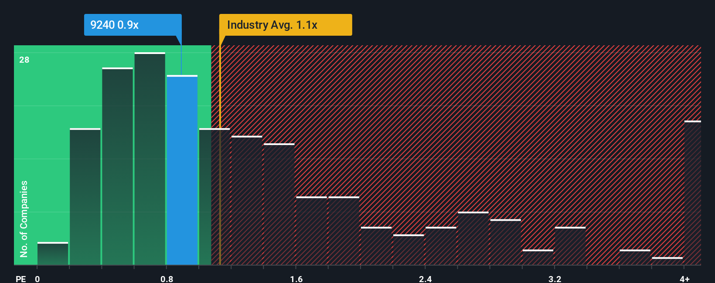Click the blue 9240 0.9x label
The height and width of the screenshot is (283, 715).
tap(133, 25)
